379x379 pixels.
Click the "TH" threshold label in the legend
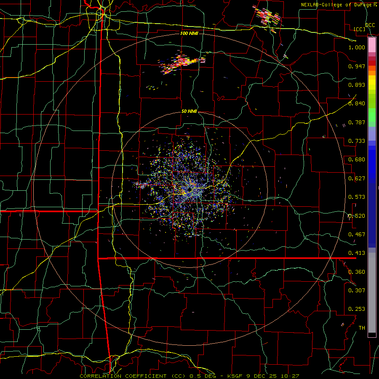click(x=362, y=328)
